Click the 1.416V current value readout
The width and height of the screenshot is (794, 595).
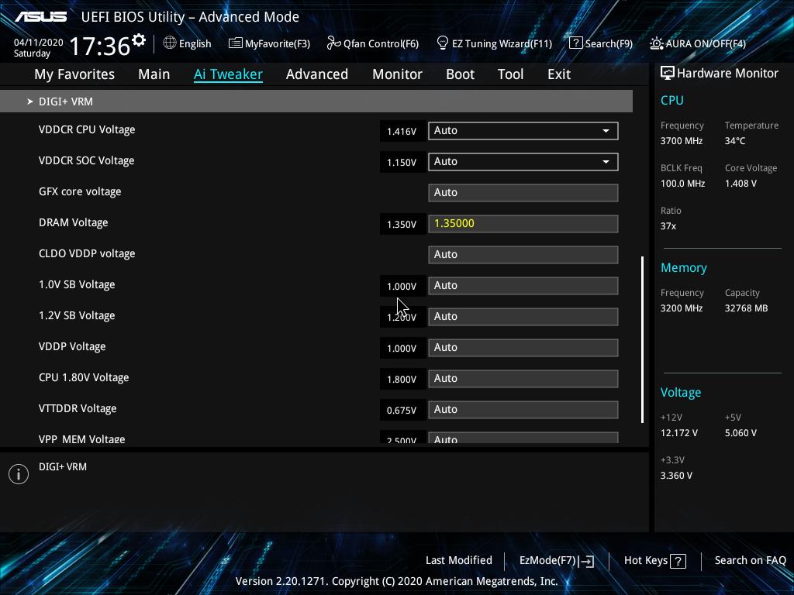tap(402, 132)
